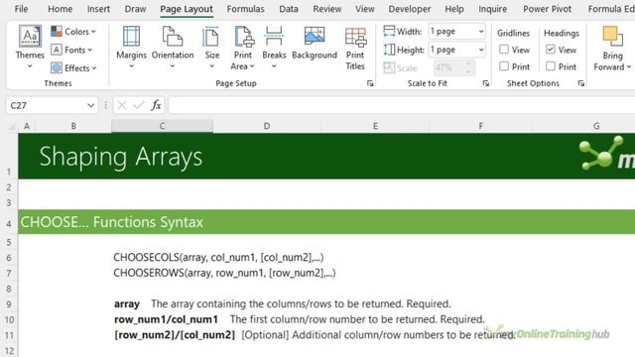Expand the Name Box dropdown arrow

click(90, 106)
